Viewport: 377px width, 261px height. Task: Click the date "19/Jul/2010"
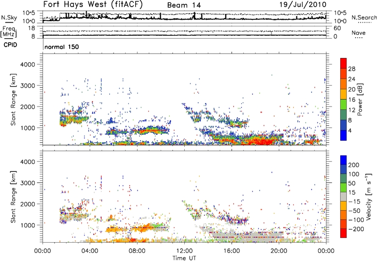point(303,5)
